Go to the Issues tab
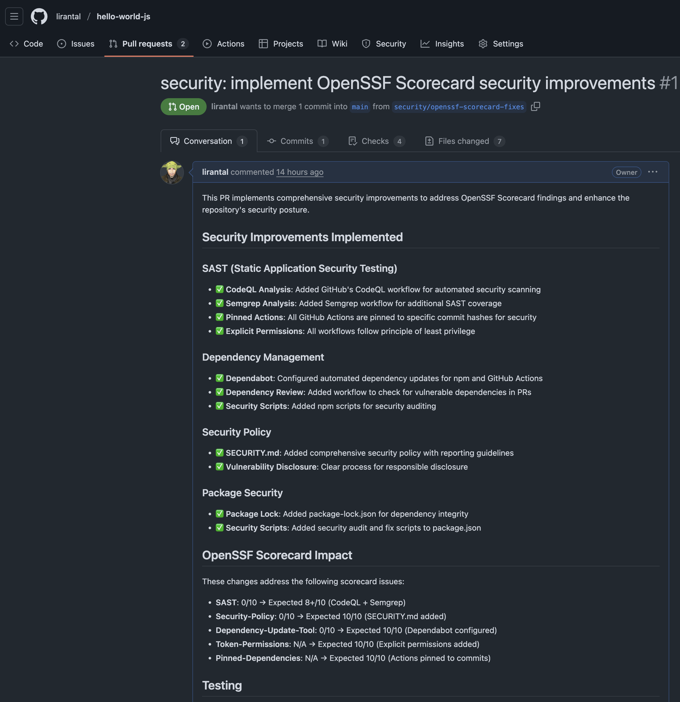Viewport: 680px width, 702px height. [76, 44]
